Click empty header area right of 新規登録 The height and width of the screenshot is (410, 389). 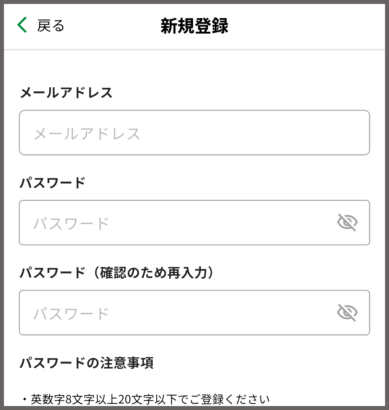click(306, 26)
